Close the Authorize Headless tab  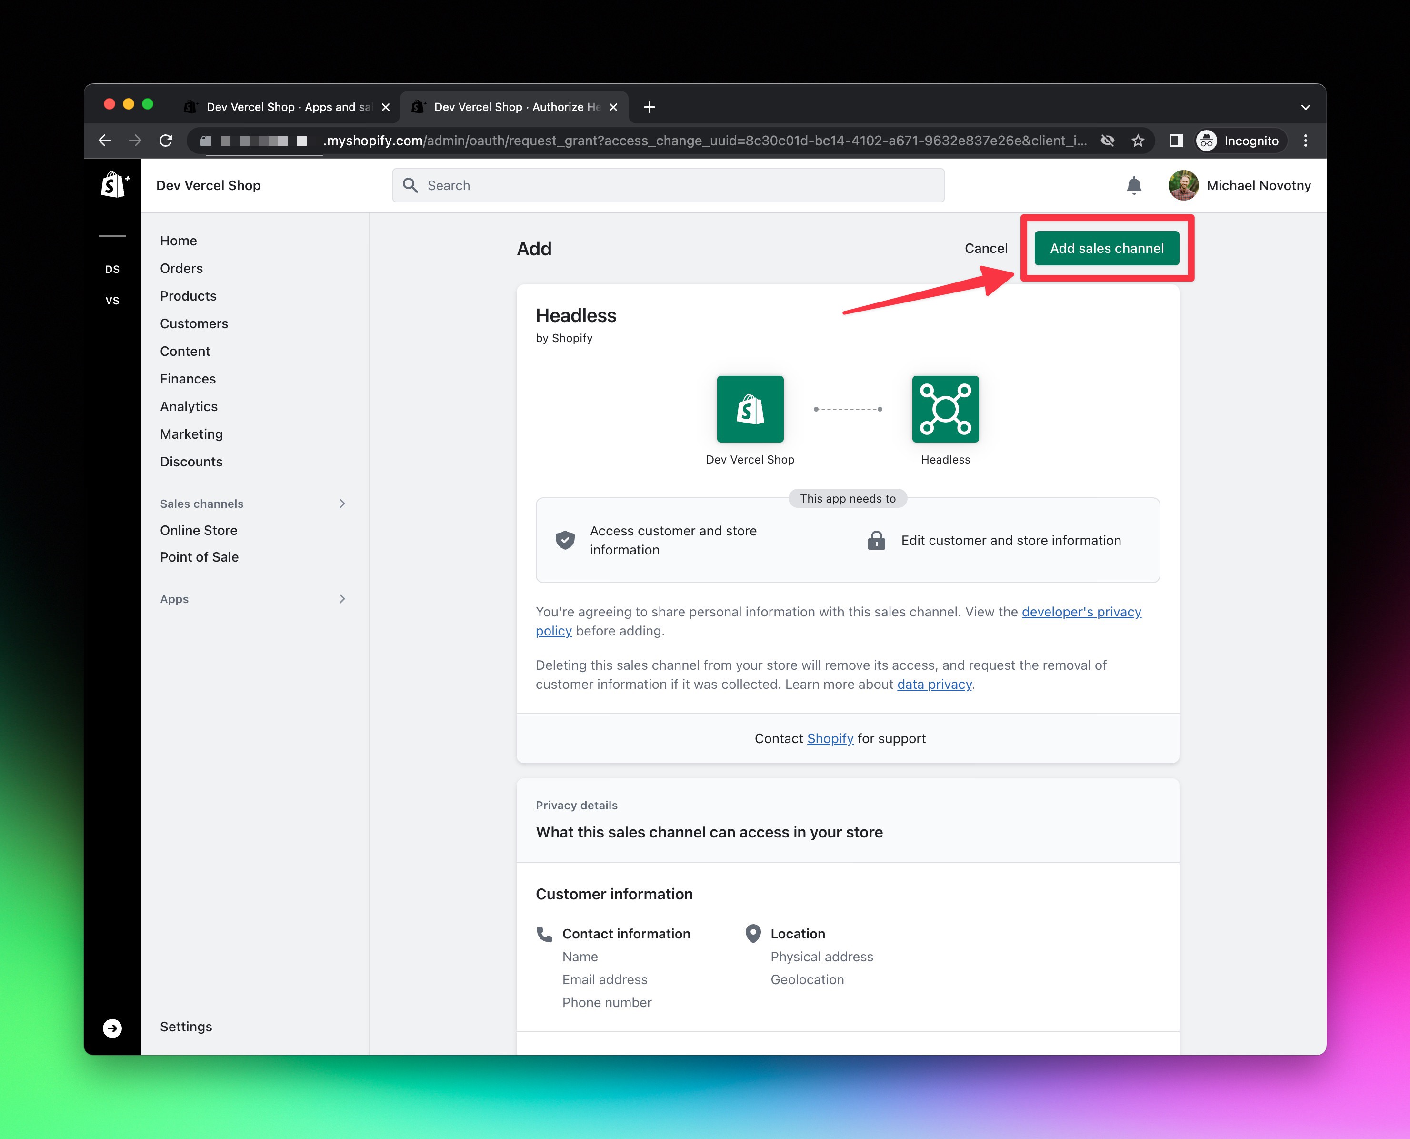613,107
